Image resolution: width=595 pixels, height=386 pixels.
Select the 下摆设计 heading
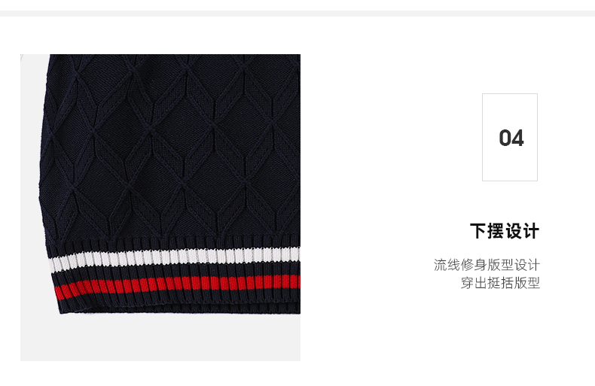pyautogui.click(x=505, y=231)
